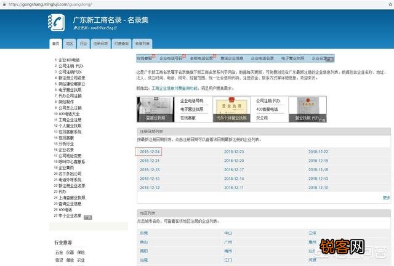394x266 pixels.
Task: Click sidebar item 工商企业注册
Action: pos(70,120)
